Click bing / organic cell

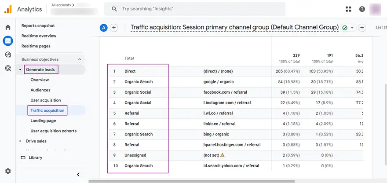pos(216,134)
